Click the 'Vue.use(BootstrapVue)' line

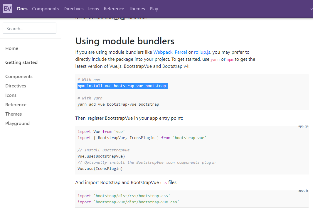click(101, 156)
